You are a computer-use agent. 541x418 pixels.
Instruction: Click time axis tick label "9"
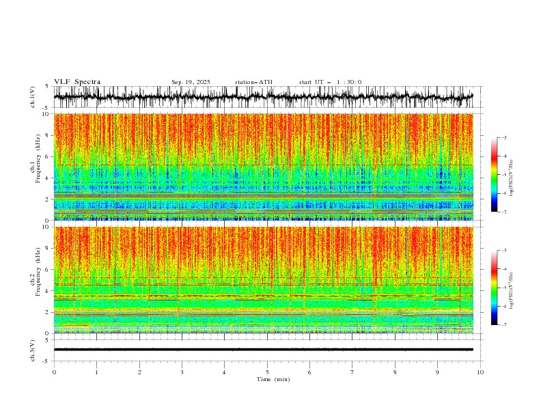(x=437, y=372)
